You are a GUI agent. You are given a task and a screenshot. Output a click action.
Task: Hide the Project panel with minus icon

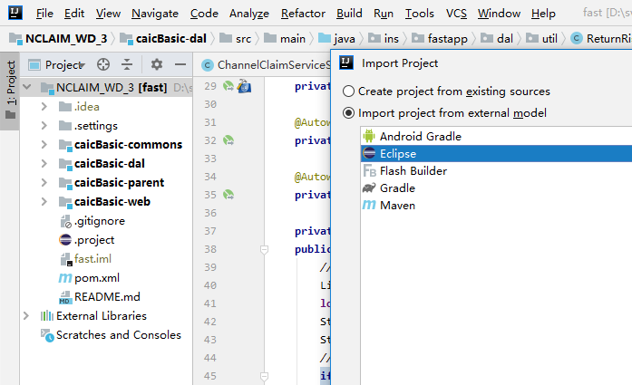(180, 64)
